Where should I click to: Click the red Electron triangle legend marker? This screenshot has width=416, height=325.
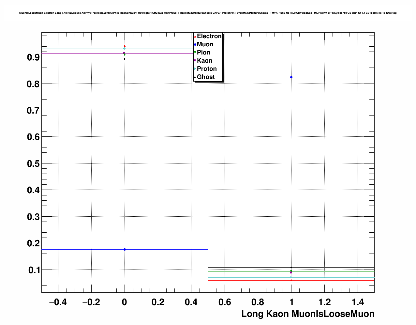click(x=195, y=37)
